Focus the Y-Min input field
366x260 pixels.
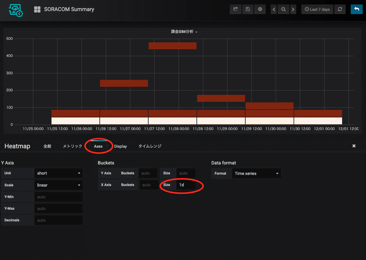59,197
